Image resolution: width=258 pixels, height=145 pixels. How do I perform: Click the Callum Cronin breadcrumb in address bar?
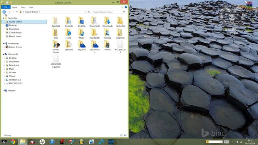tap(31, 12)
